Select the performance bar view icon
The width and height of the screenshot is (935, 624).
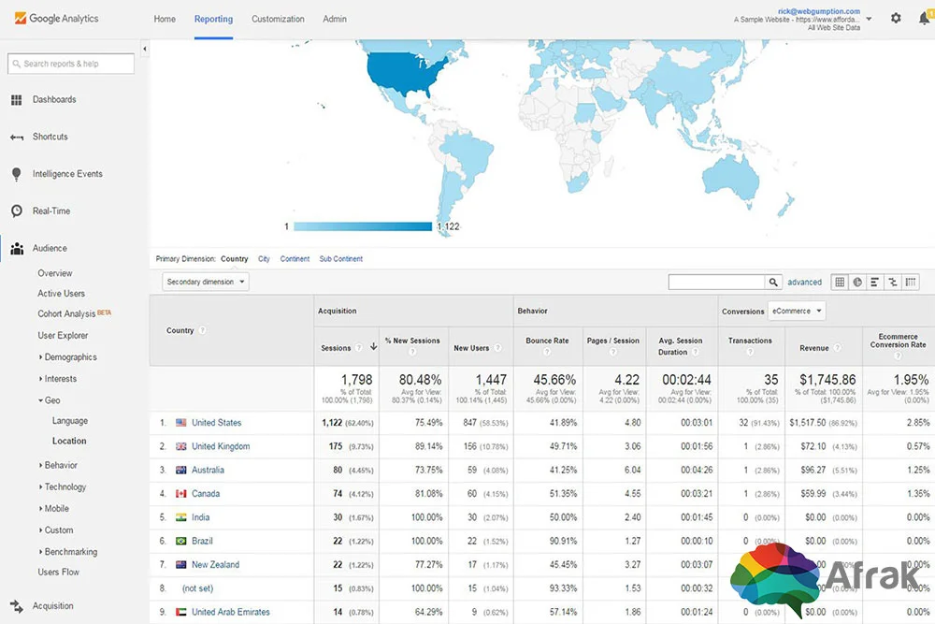[x=875, y=283]
